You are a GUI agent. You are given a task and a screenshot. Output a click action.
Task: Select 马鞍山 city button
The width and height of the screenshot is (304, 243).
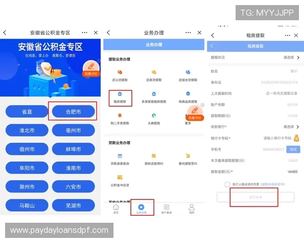(x=27, y=205)
